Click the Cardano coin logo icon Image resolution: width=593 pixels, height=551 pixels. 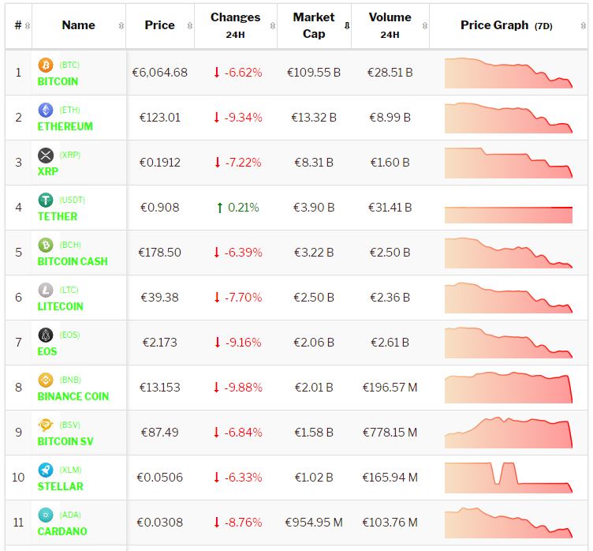(x=45, y=515)
